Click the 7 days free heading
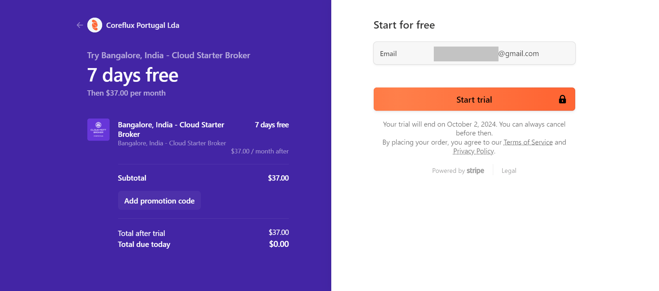This screenshot has height=291, width=659. point(133,75)
